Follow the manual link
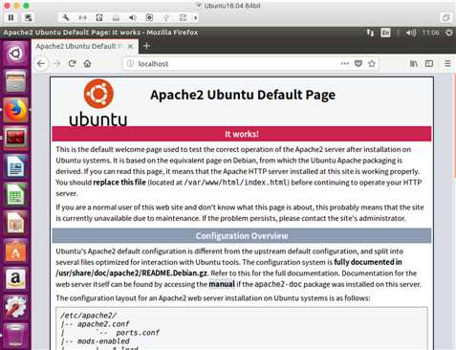Image resolution: width=456 pixels, height=350 pixels. (222, 284)
